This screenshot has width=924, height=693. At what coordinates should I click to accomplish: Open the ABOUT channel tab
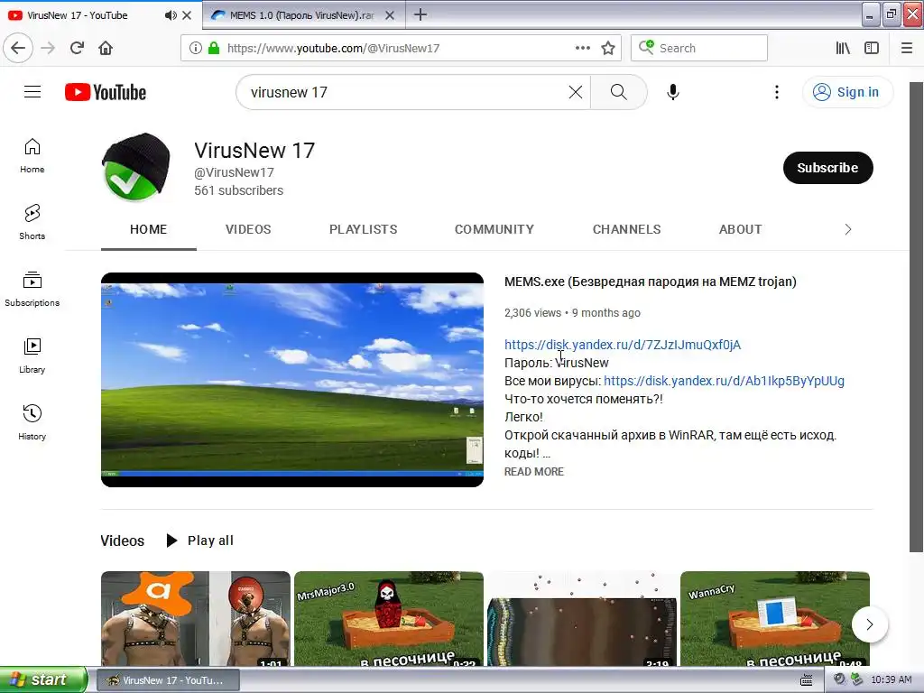740,229
